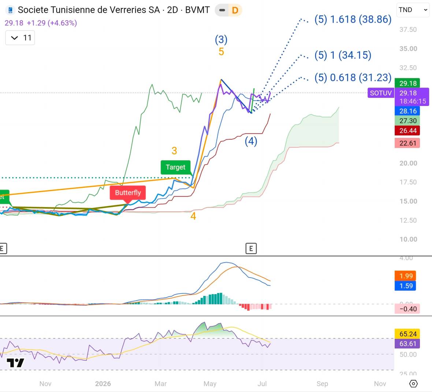The width and height of the screenshot is (432, 392).
Task: Open the TND currency dropdown
Action: (413, 10)
